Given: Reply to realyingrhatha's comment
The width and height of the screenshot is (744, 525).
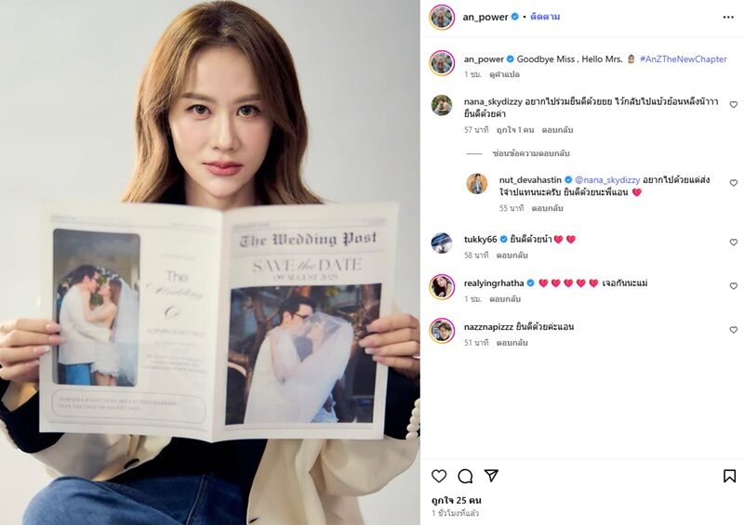Looking at the screenshot, I should click(x=505, y=299).
